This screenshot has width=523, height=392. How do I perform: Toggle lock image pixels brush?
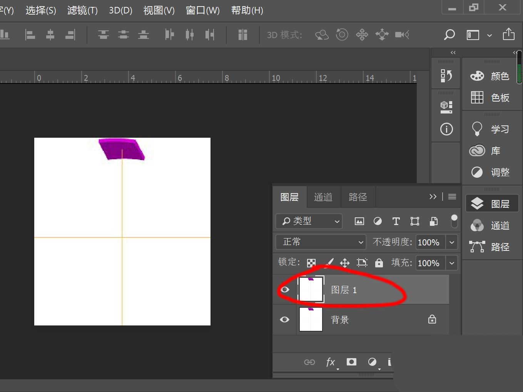(330, 263)
